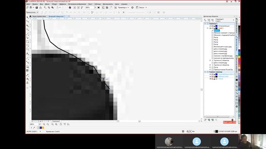Select the Pick tool in the toolbox
Viewport: 266px width, 149px height.
27,17
